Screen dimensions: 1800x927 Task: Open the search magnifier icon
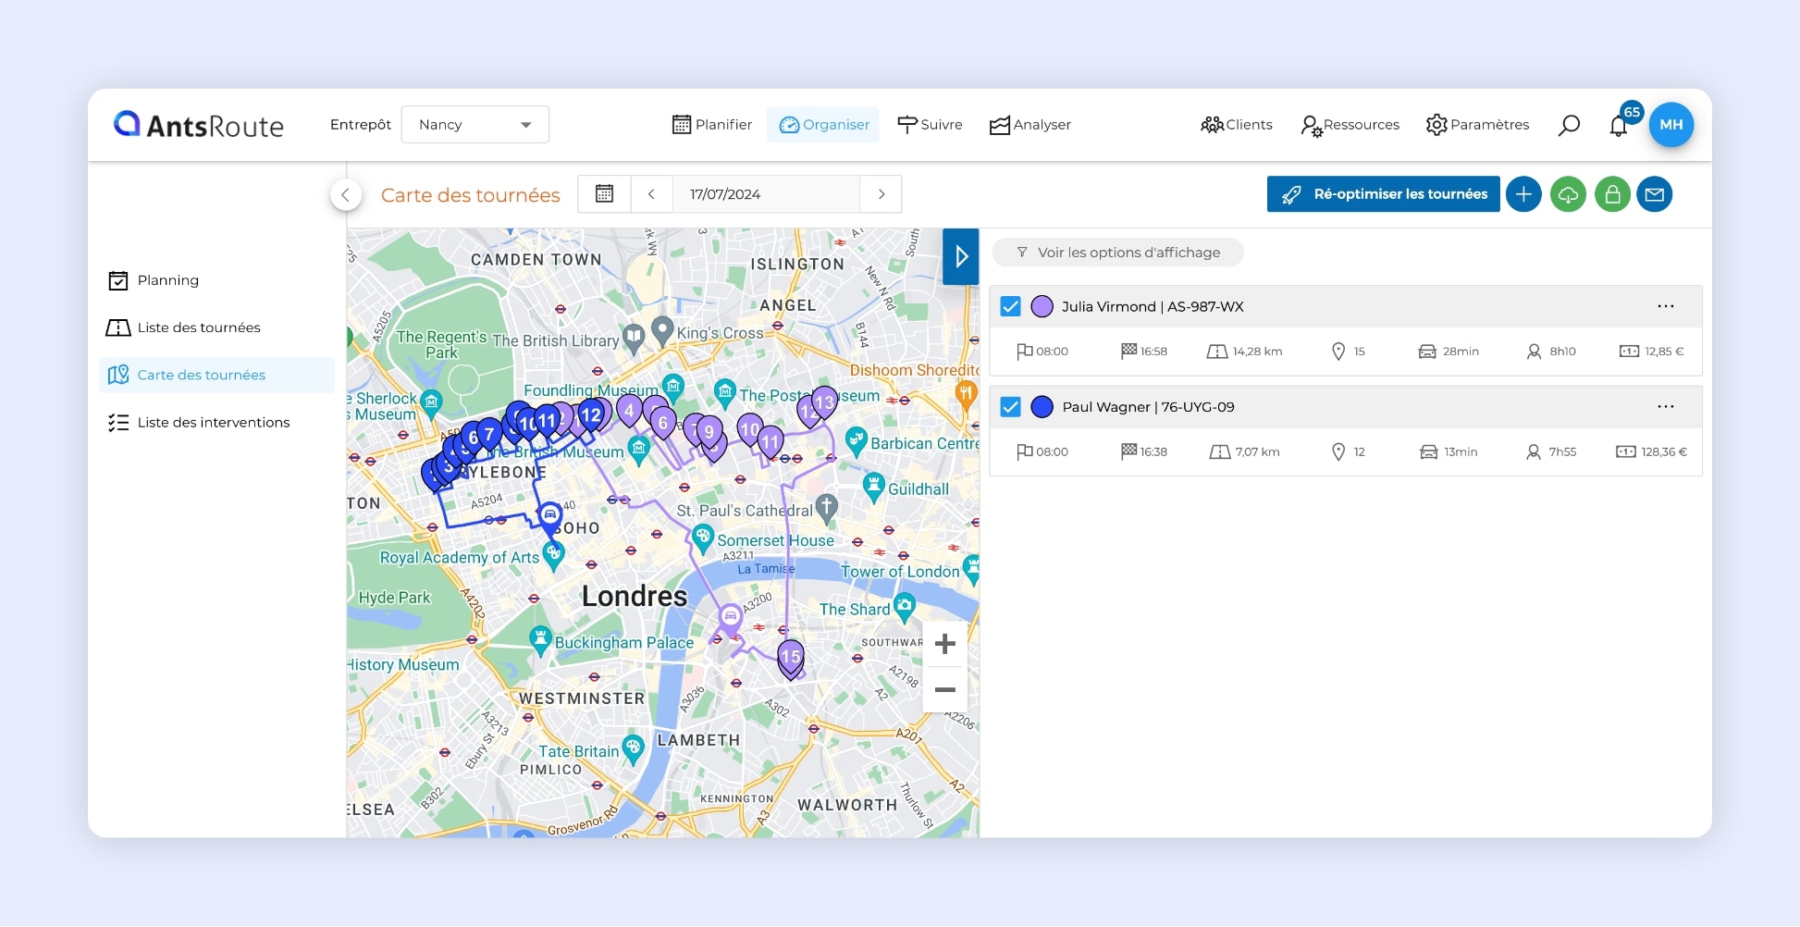point(1569,125)
